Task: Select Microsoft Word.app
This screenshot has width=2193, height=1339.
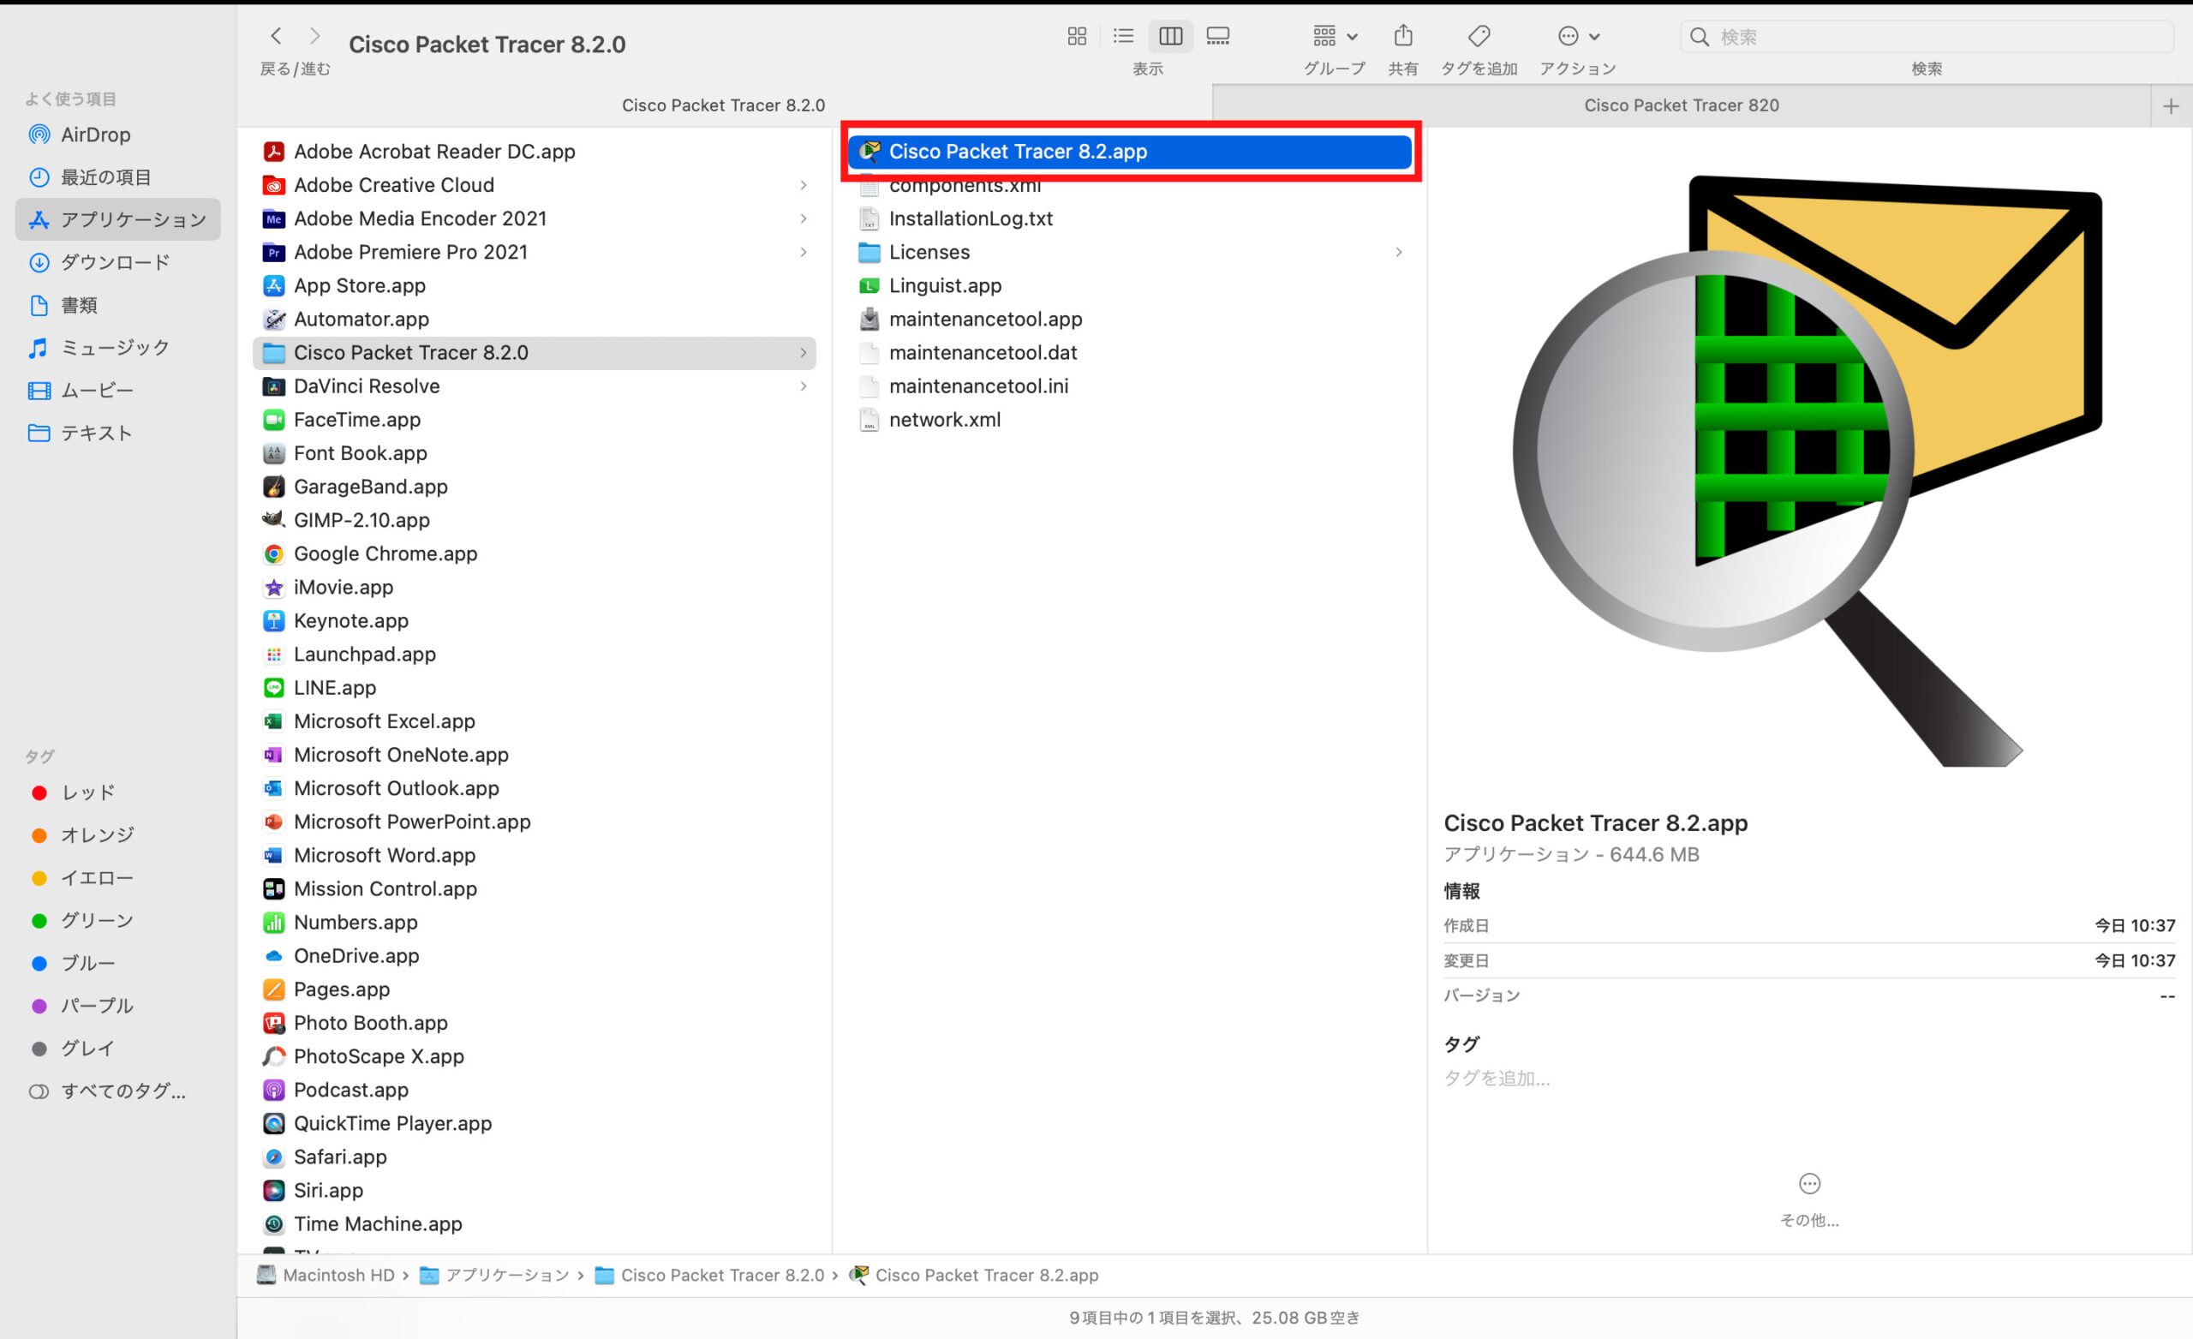Action: [x=534, y=856]
